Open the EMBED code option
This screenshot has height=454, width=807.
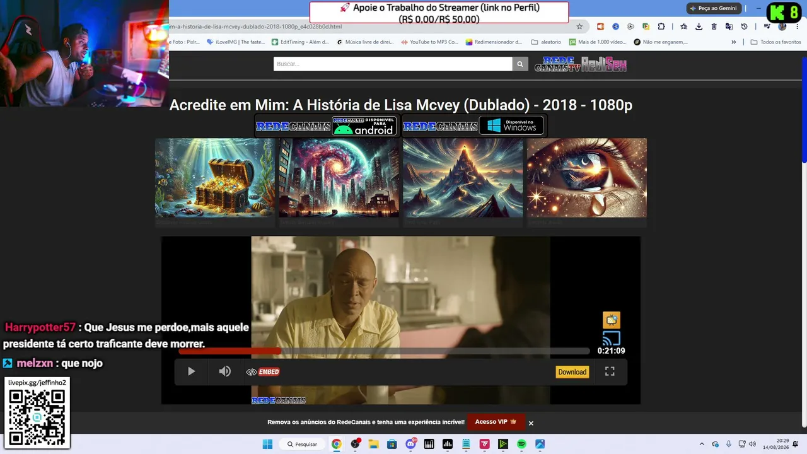click(x=263, y=372)
